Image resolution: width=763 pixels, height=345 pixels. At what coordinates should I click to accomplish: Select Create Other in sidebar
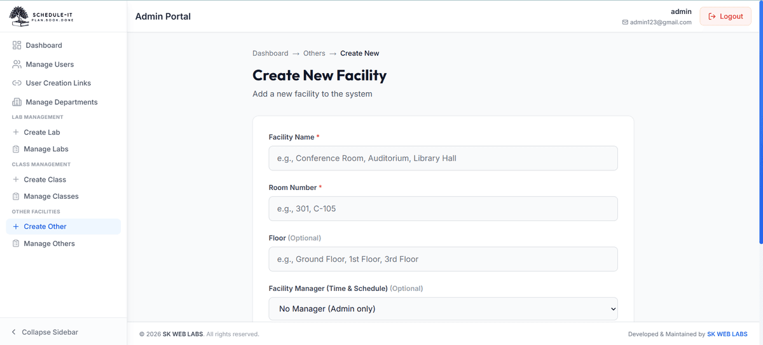click(x=64, y=227)
